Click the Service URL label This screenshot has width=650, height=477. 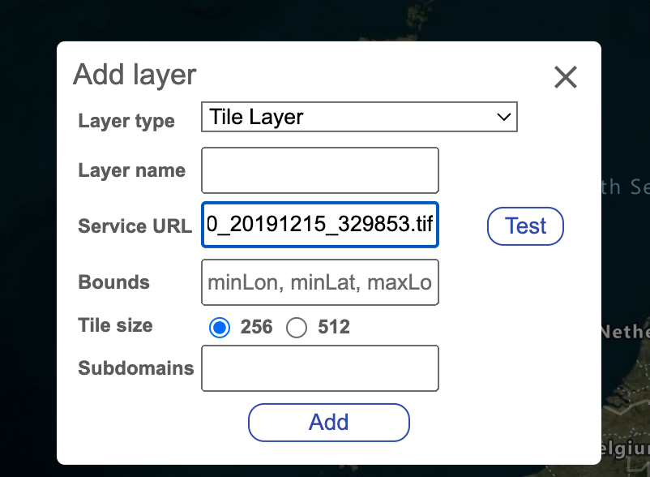(135, 226)
